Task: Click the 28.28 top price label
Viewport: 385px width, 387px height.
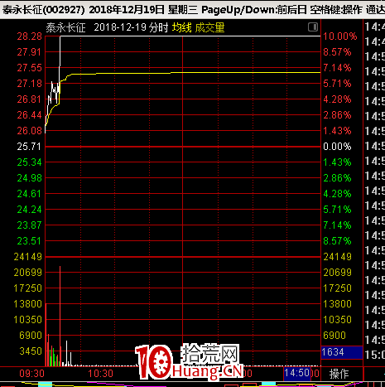Action: pos(29,36)
